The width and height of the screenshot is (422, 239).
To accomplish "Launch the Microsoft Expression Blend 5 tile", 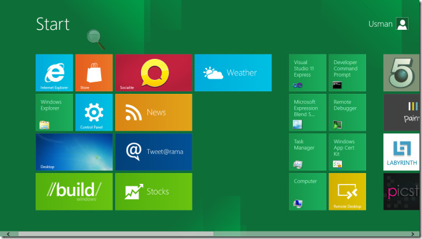I will (308, 112).
